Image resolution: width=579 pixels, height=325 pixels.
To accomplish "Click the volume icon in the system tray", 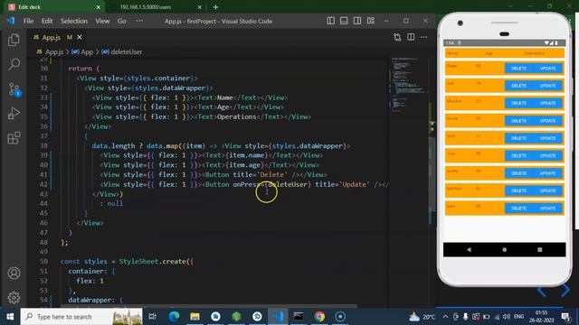I will point(507,317).
